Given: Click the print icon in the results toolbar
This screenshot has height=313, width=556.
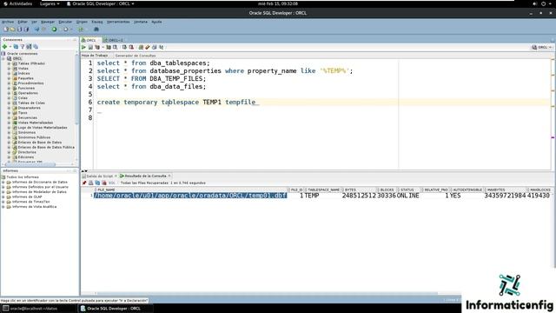Looking at the screenshot, I should 90,183.
